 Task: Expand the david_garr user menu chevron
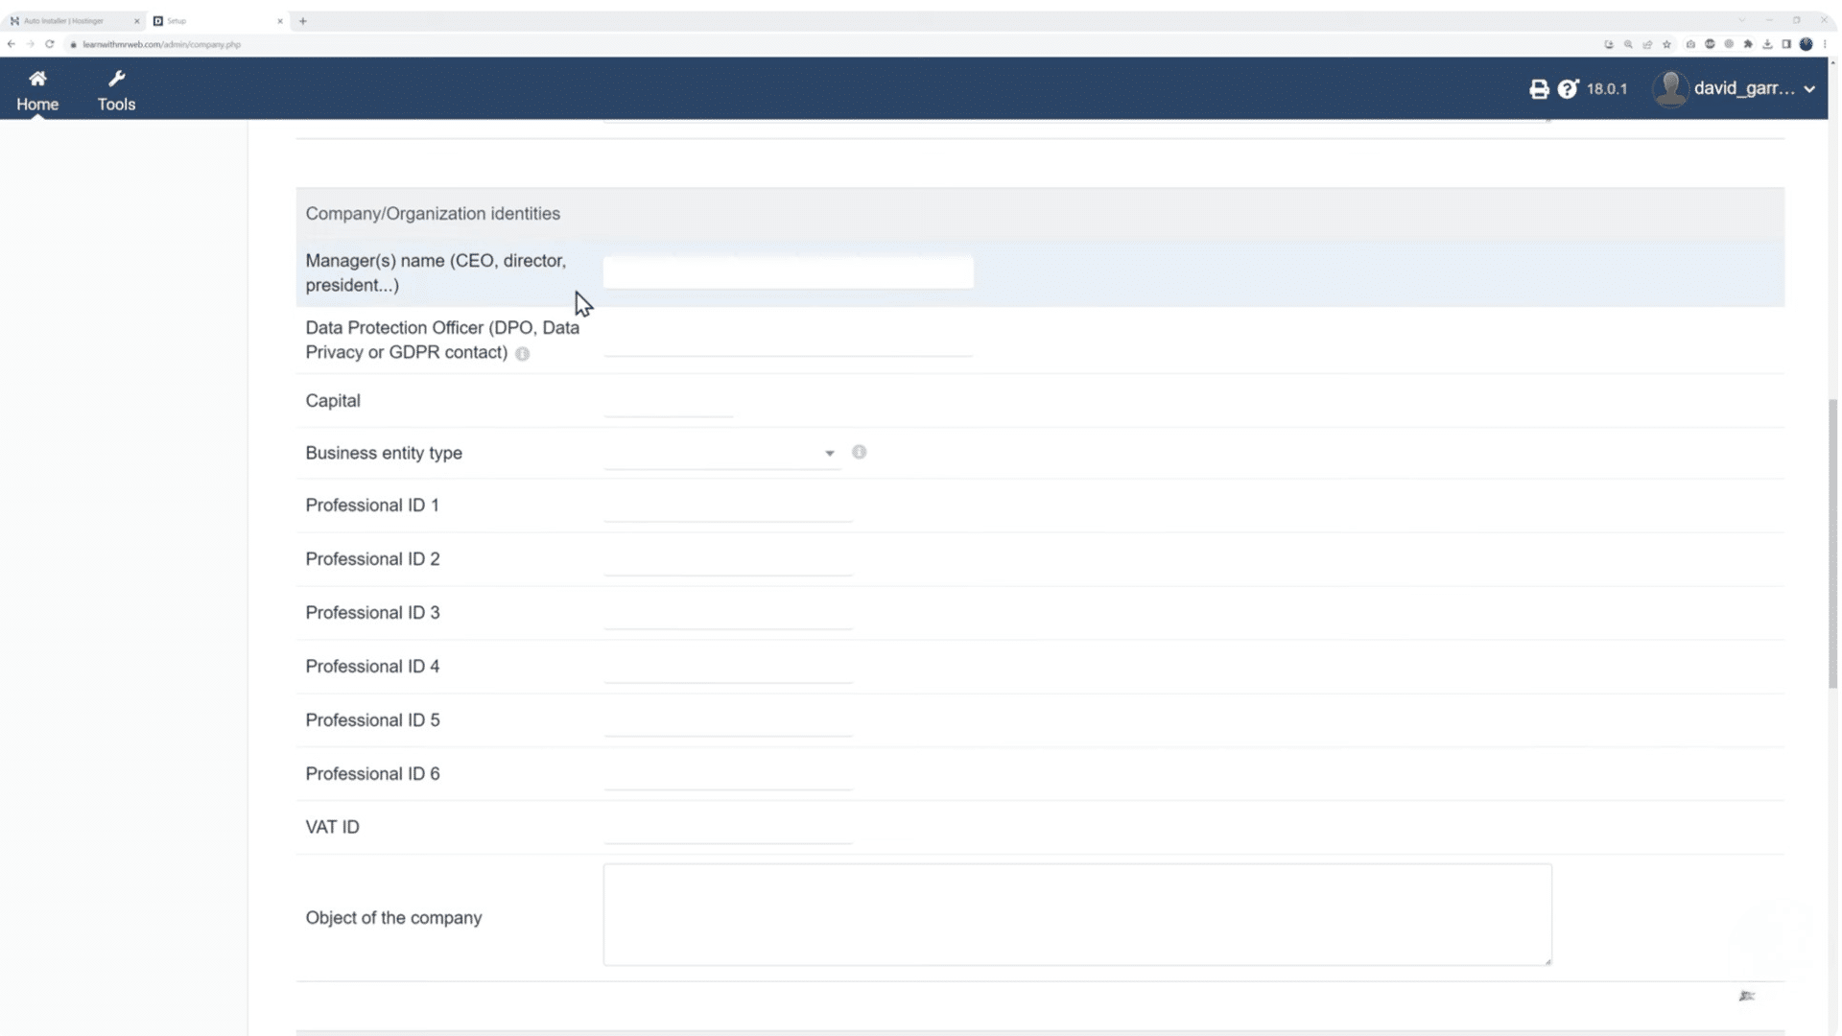tap(1811, 89)
